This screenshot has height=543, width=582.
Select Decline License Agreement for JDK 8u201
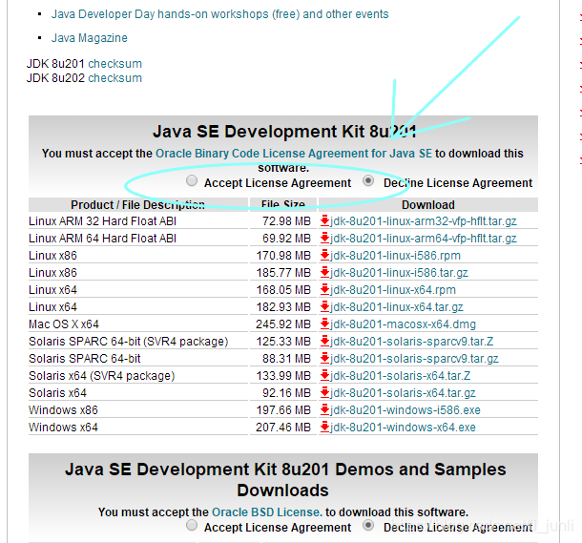(368, 180)
